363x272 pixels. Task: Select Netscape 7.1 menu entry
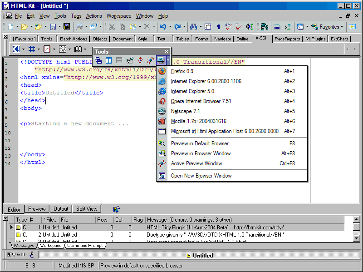(x=232, y=111)
